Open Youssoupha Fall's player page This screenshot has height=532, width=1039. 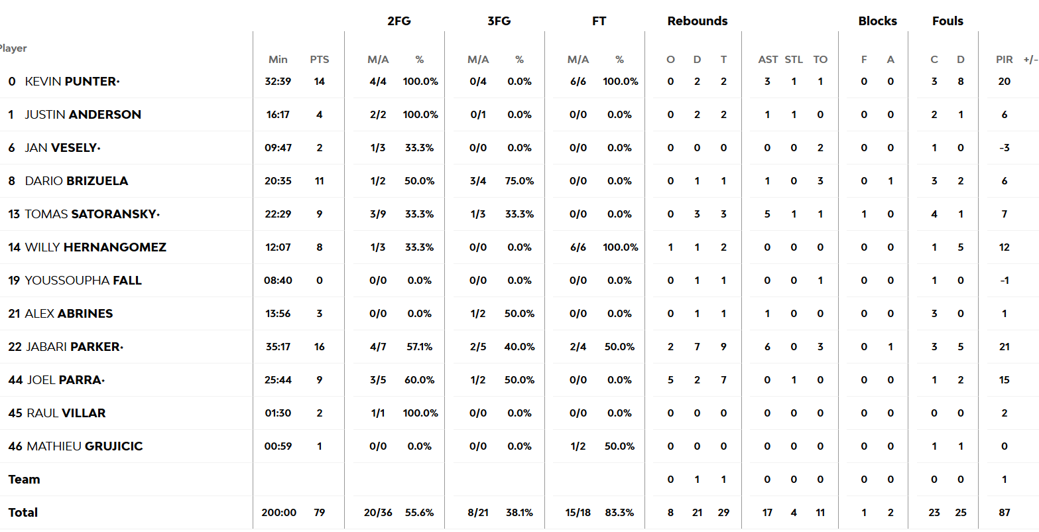(x=83, y=281)
